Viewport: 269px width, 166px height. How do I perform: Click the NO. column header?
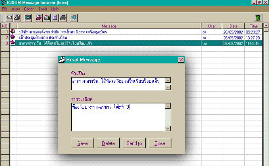pyautogui.click(x=5, y=26)
